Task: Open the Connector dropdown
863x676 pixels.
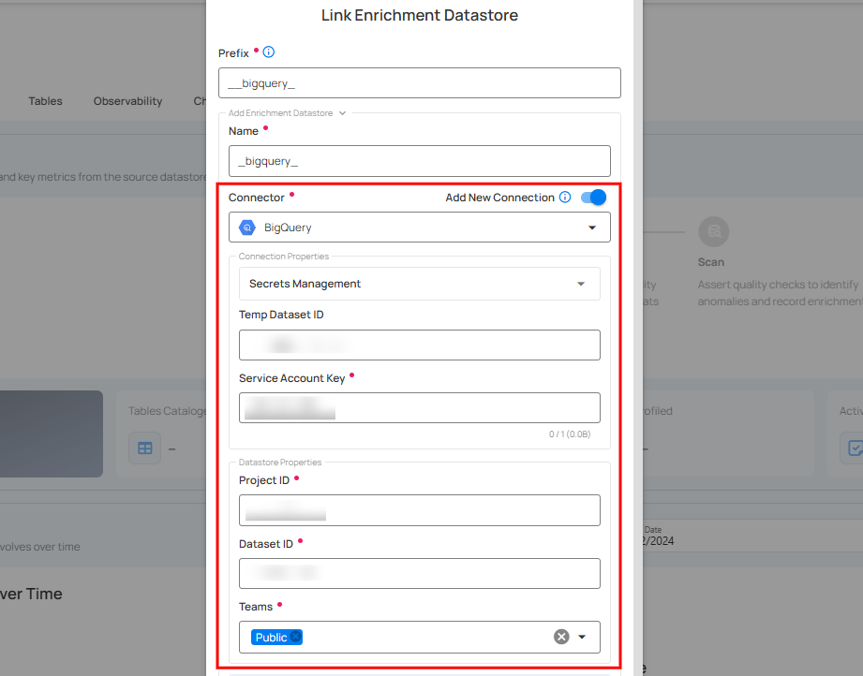Action: [x=591, y=227]
